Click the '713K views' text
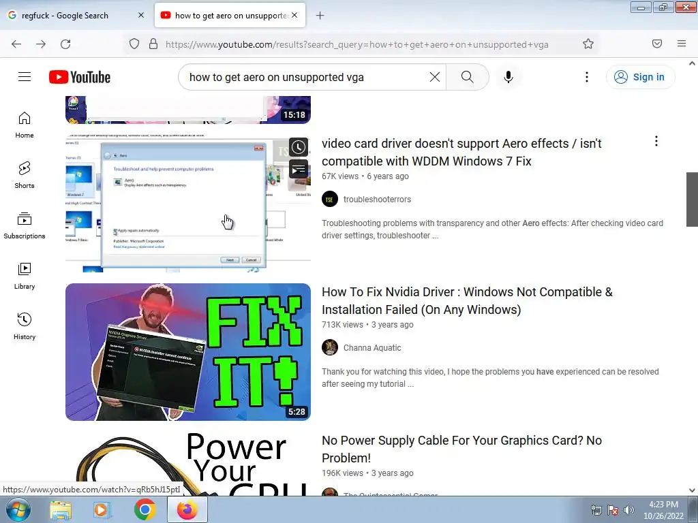698x523 pixels. tap(342, 325)
